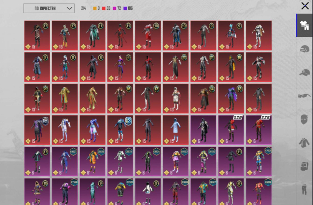
Task: Select the light-blue hooded coat outfit
Action: pos(176,130)
